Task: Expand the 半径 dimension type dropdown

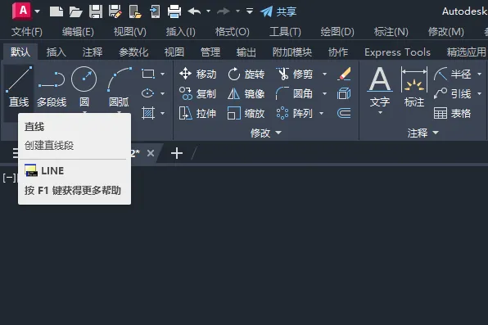Action: coord(479,74)
